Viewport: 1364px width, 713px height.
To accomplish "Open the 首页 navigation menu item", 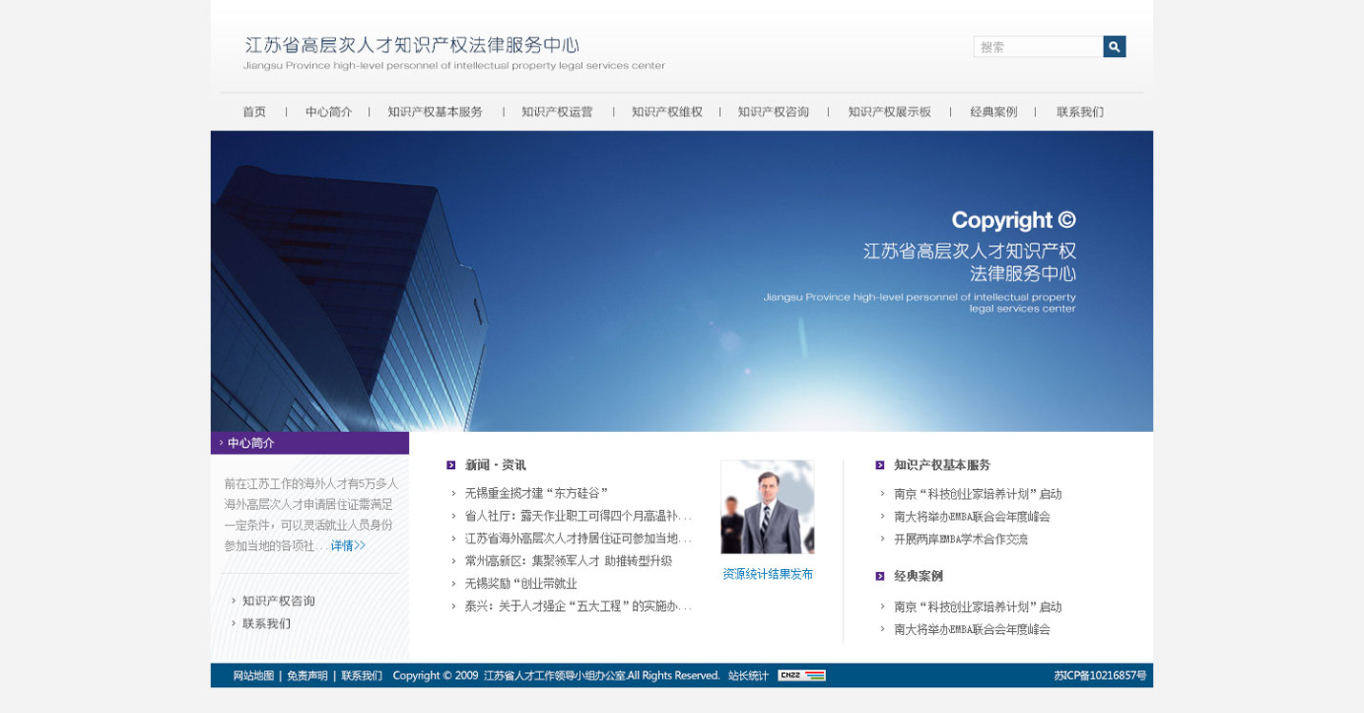I will (x=254, y=112).
